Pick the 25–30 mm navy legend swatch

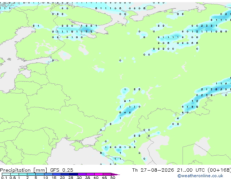pos(74,174)
